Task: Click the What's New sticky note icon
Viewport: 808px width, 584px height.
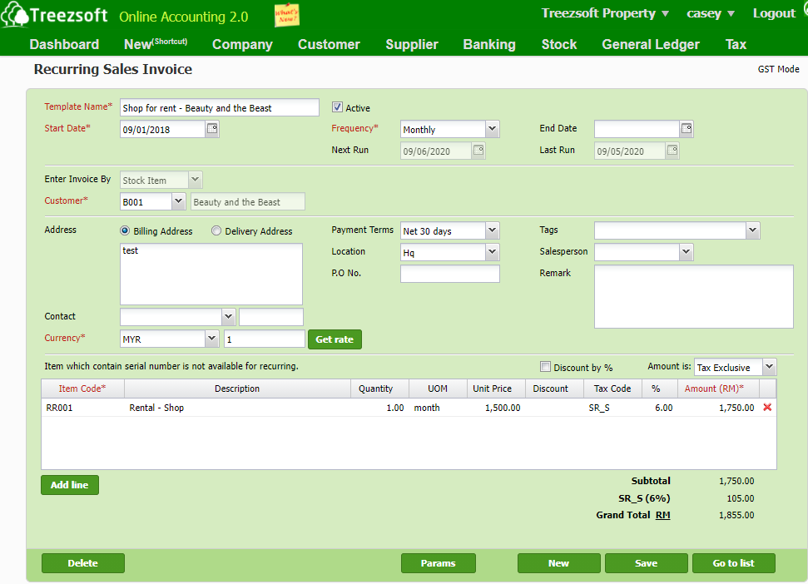Action: pos(286,14)
